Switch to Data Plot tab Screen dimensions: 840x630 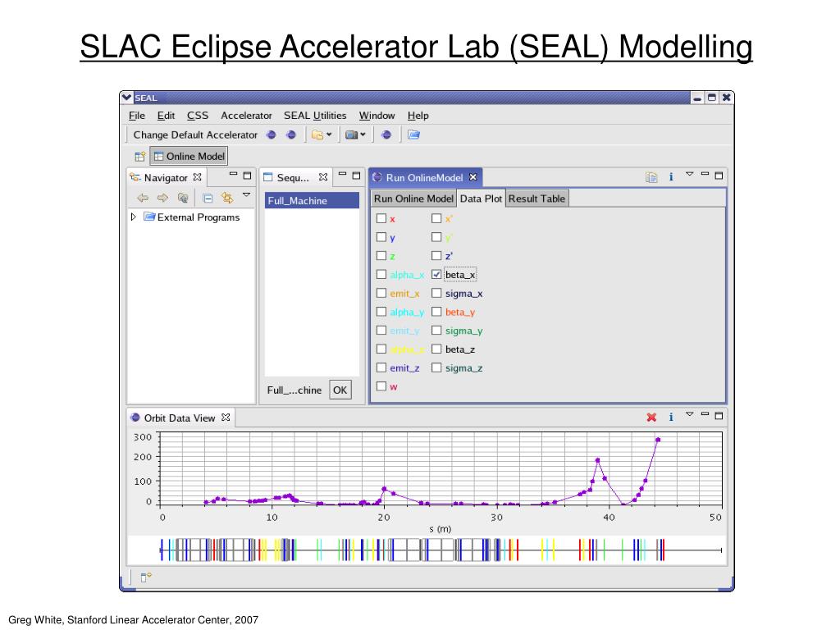point(481,199)
